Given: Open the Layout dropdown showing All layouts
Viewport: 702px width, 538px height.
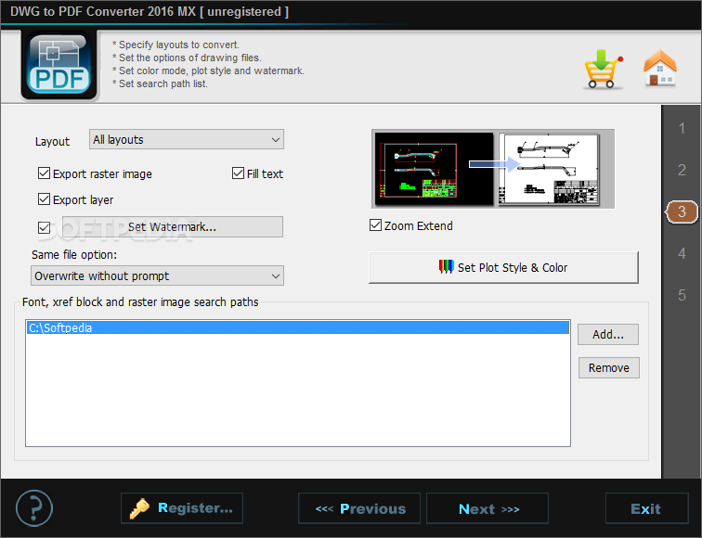Looking at the screenshot, I should 187,139.
